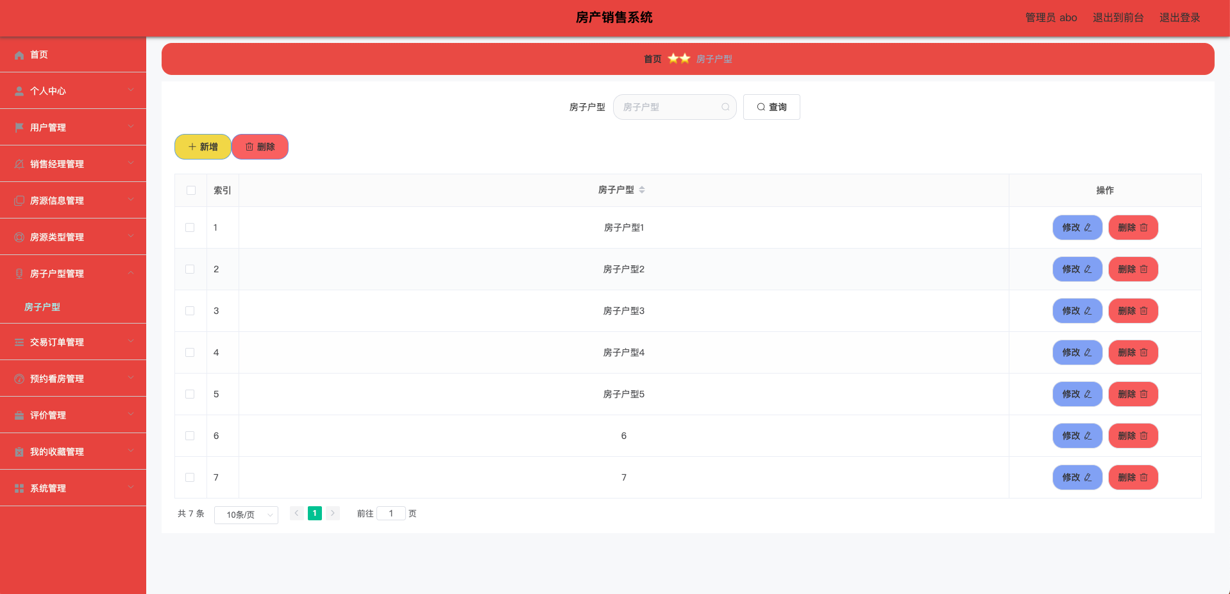Image resolution: width=1230 pixels, height=594 pixels.
Task: Open the 10条/页 page size dropdown
Action: 246,515
